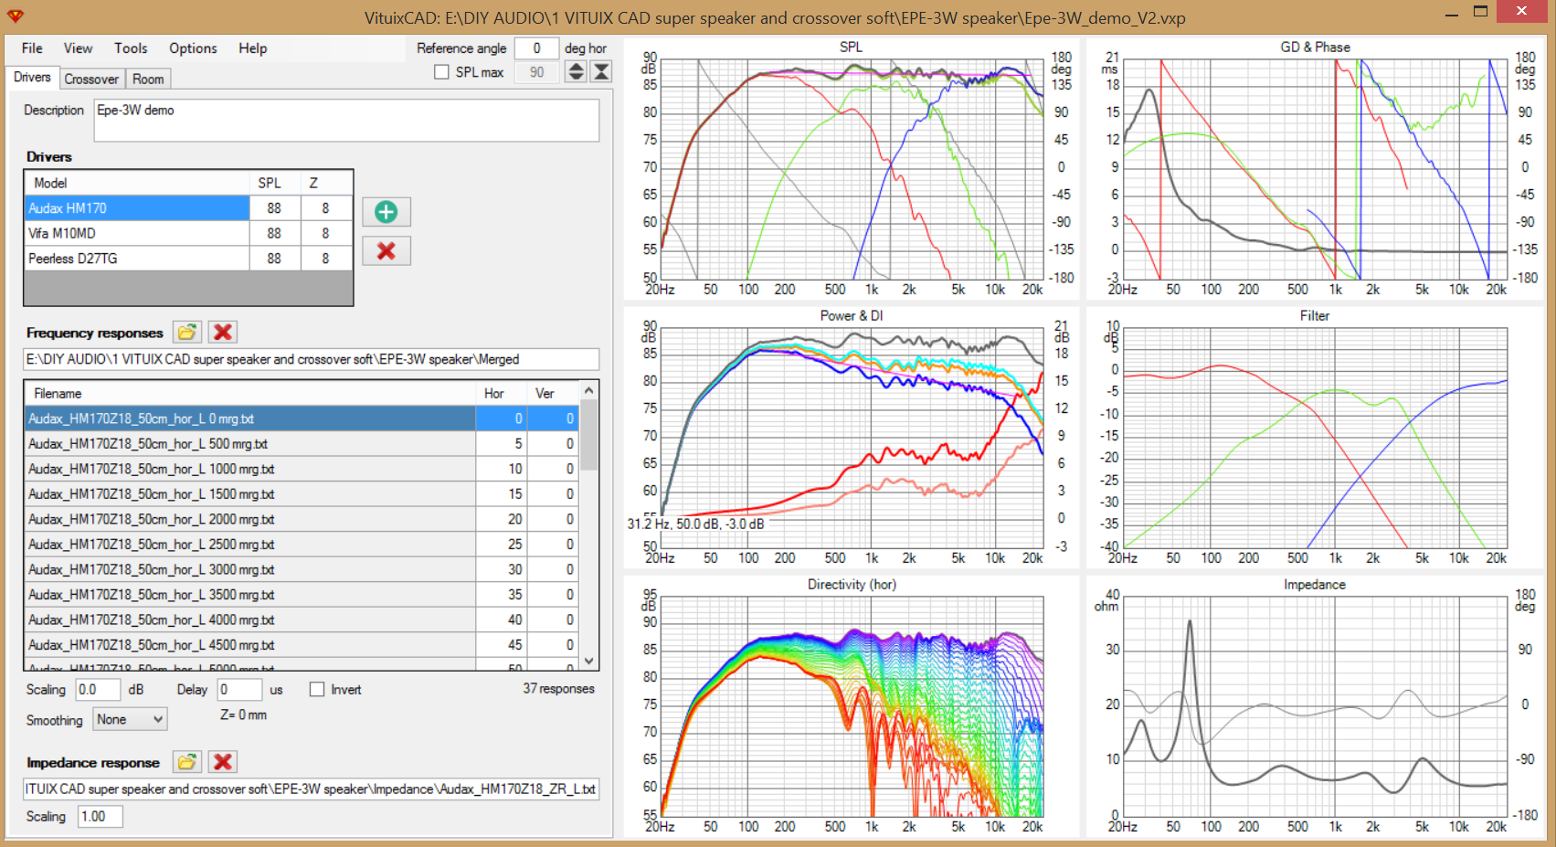
Task: Click the Description text box
Action: (x=347, y=120)
